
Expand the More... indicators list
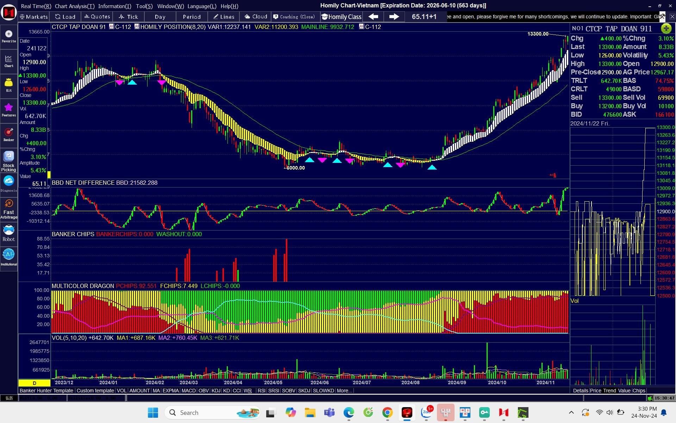tap(344, 391)
